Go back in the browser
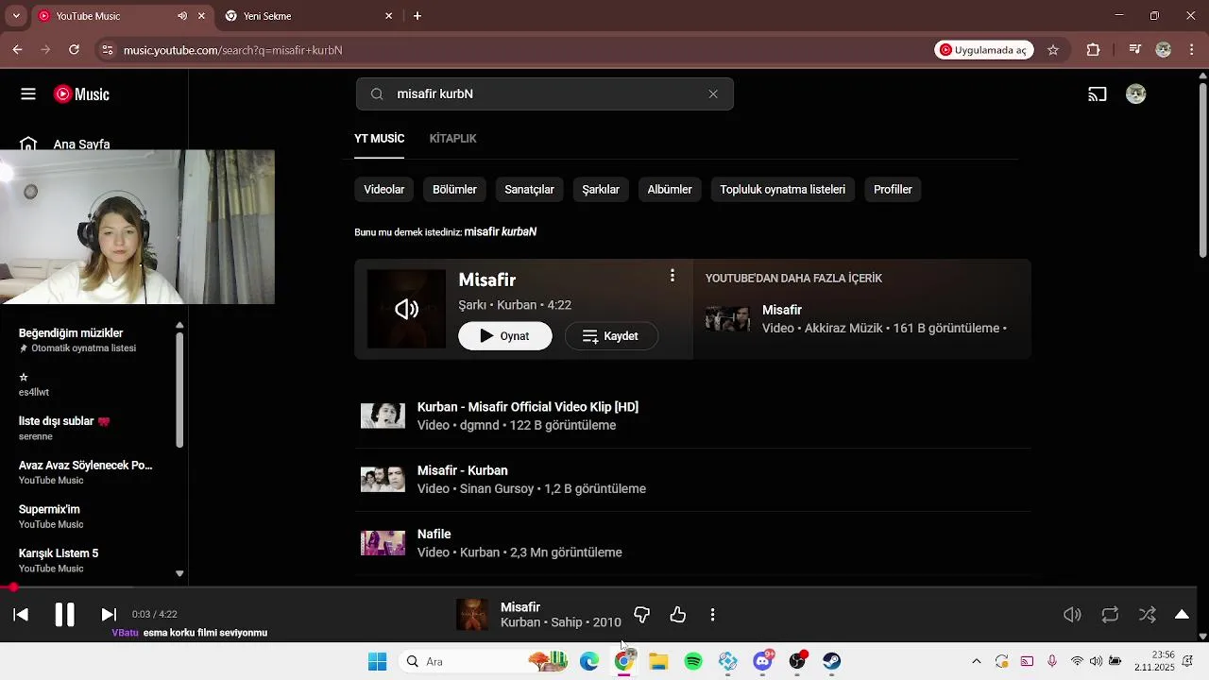 (x=17, y=50)
